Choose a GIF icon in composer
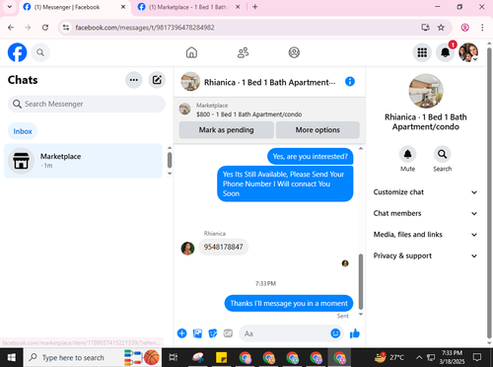The image size is (493, 367). pyautogui.click(x=228, y=333)
